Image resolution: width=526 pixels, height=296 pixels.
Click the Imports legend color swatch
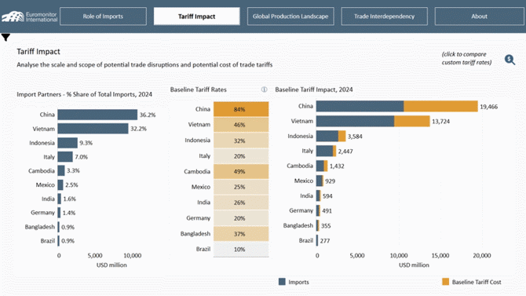(x=282, y=282)
